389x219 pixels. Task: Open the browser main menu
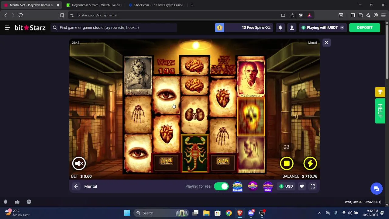click(383, 15)
